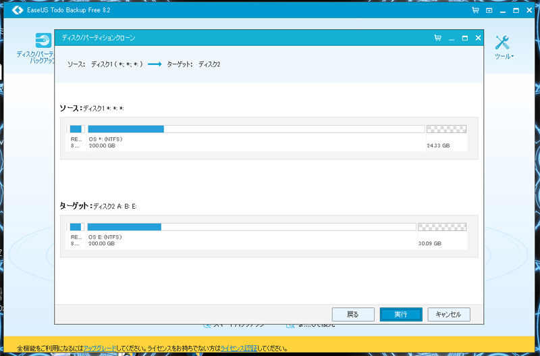Screen dimensions: 540x356
Task: Click the アップグレード (Upgrade) link
Action: pyautogui.click(x=99, y=349)
